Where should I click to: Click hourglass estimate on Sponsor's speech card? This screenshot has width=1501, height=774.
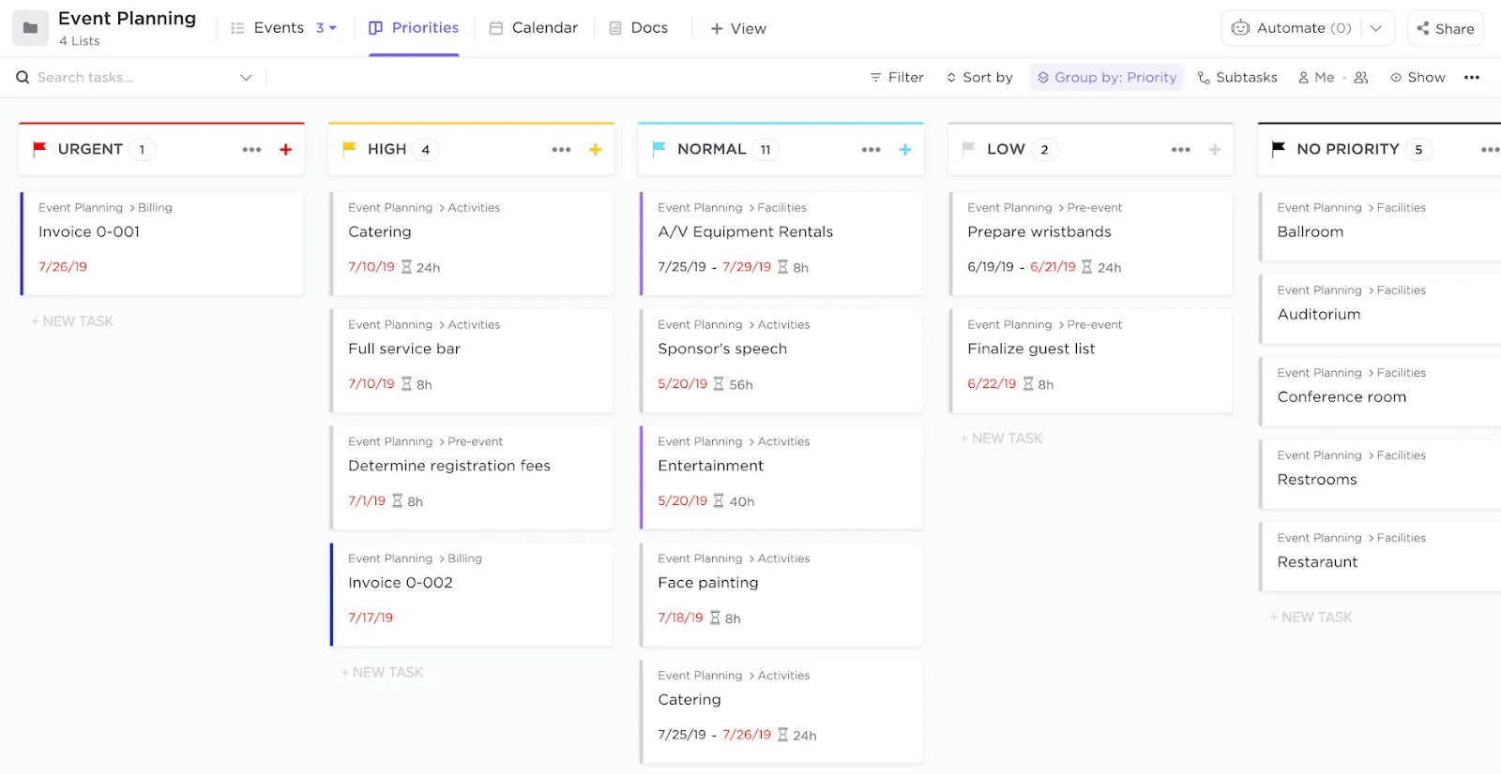(x=719, y=384)
